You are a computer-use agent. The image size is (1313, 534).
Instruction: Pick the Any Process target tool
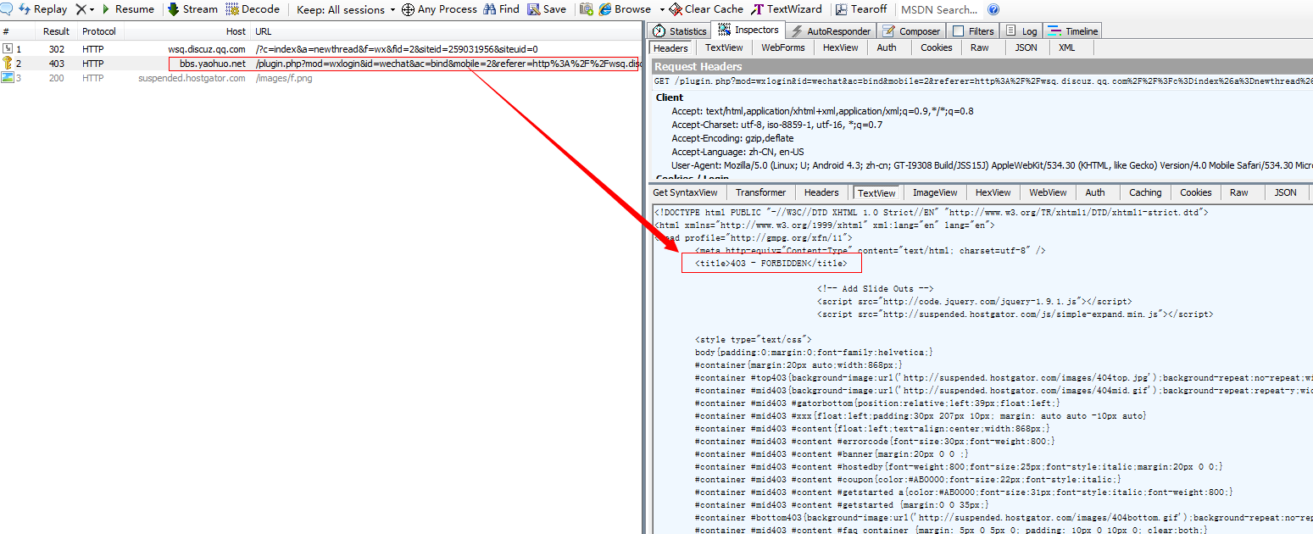tap(439, 9)
